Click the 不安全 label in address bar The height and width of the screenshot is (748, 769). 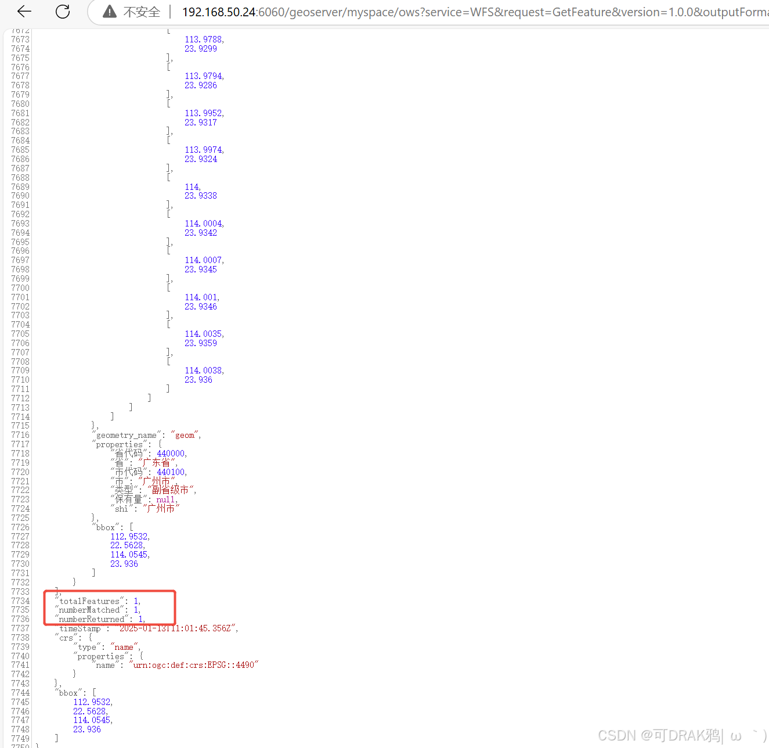142,12
